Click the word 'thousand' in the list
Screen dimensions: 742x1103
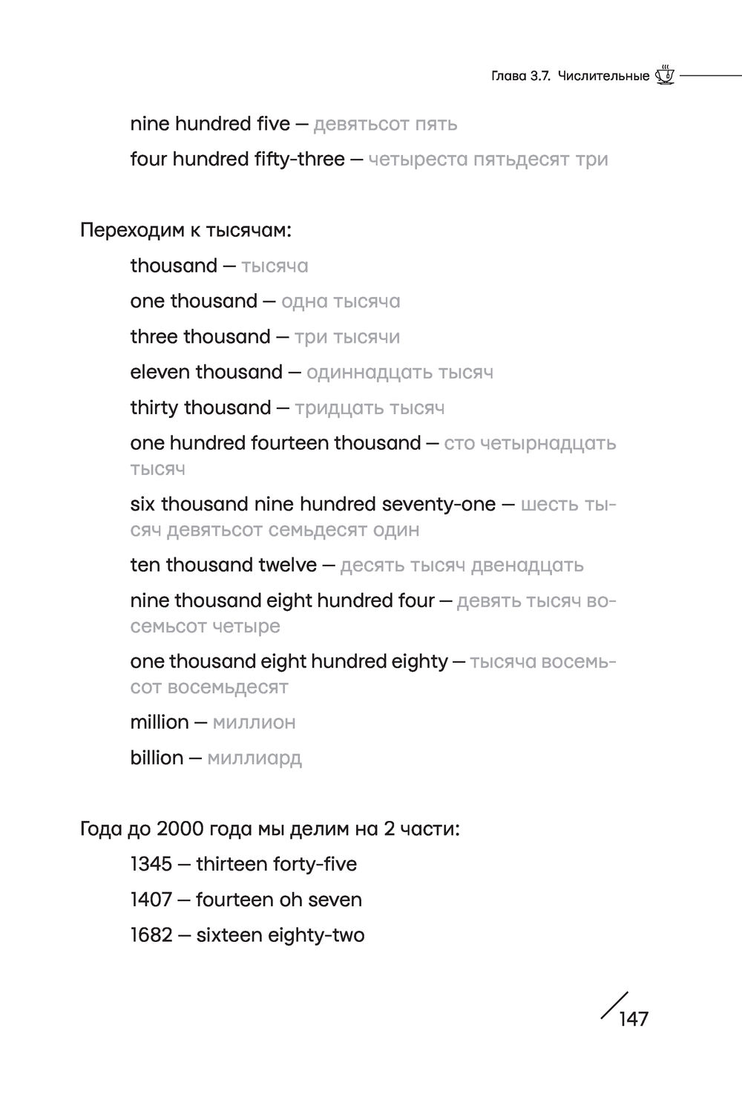click(174, 266)
